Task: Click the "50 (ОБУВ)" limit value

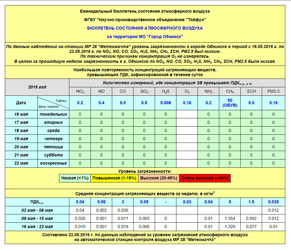Action: [x=230, y=103]
